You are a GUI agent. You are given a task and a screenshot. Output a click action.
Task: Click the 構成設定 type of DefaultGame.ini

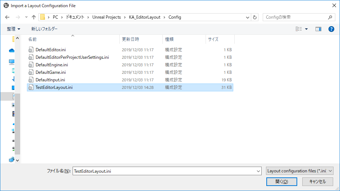click(x=174, y=72)
